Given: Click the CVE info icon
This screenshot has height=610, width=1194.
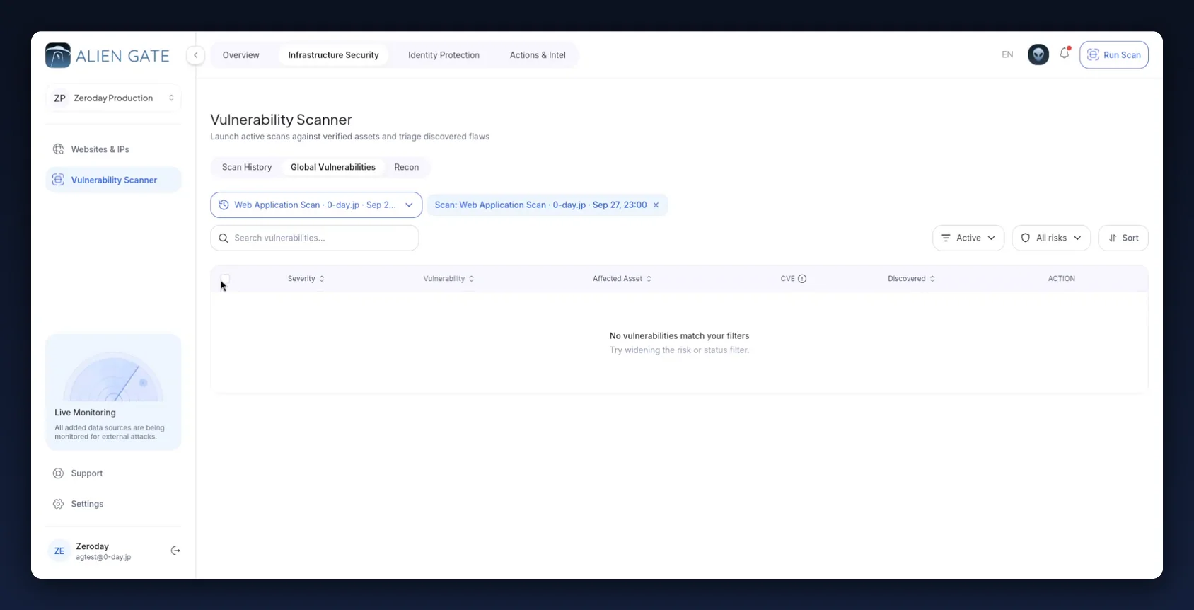Looking at the screenshot, I should (802, 279).
